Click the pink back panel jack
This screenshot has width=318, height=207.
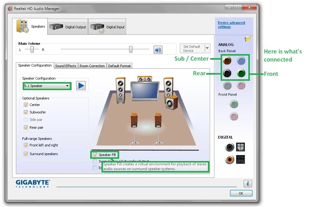click(x=241, y=85)
